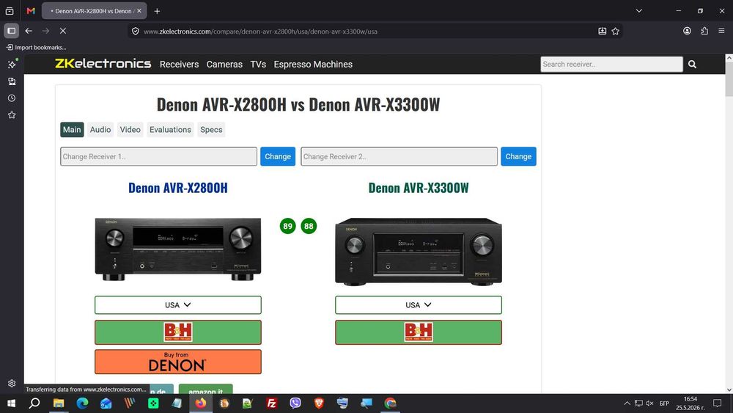Open History in the sidebar
The height and width of the screenshot is (413, 733).
[x=12, y=98]
